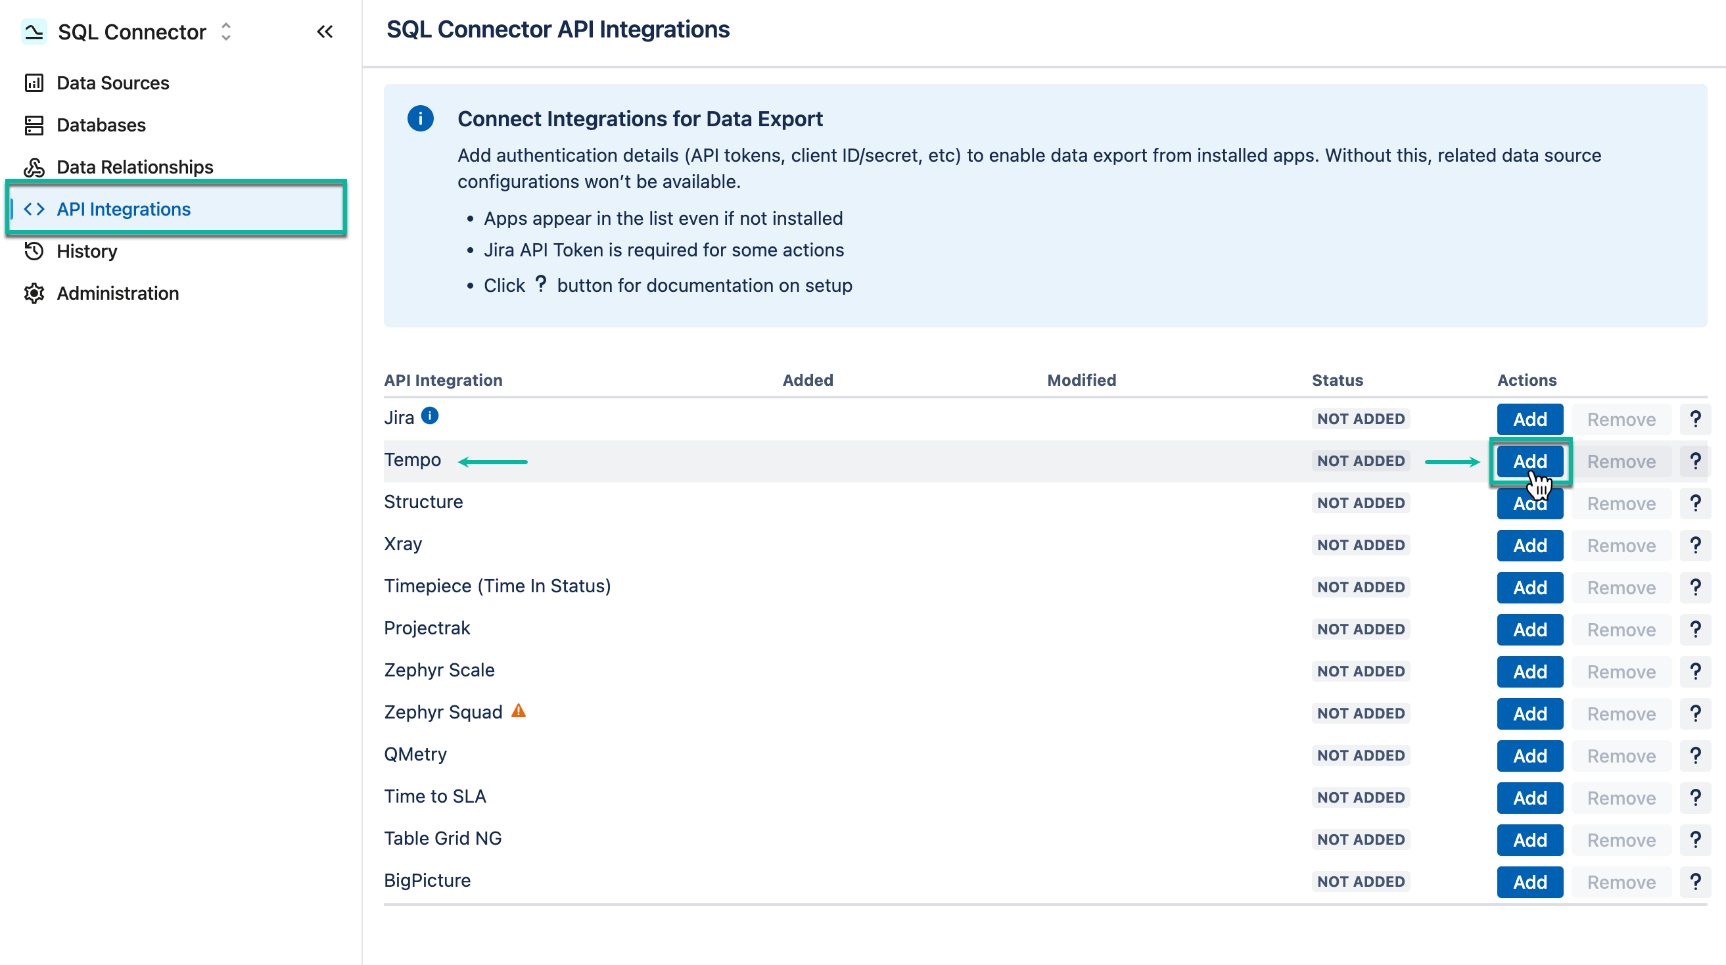Click the info icon next to Jira
The height and width of the screenshot is (965, 1726).
(x=429, y=415)
